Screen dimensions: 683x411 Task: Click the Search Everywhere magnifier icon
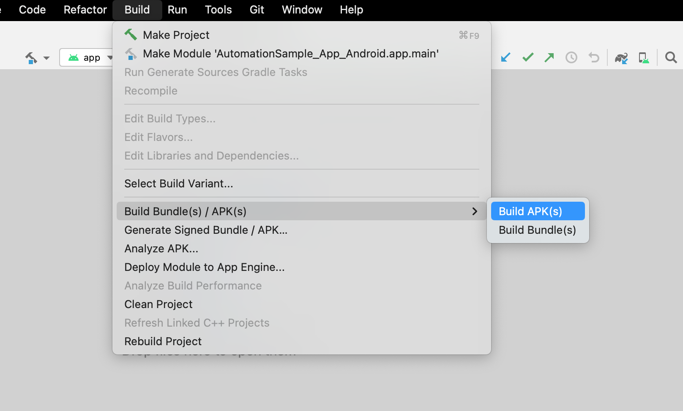(x=671, y=57)
